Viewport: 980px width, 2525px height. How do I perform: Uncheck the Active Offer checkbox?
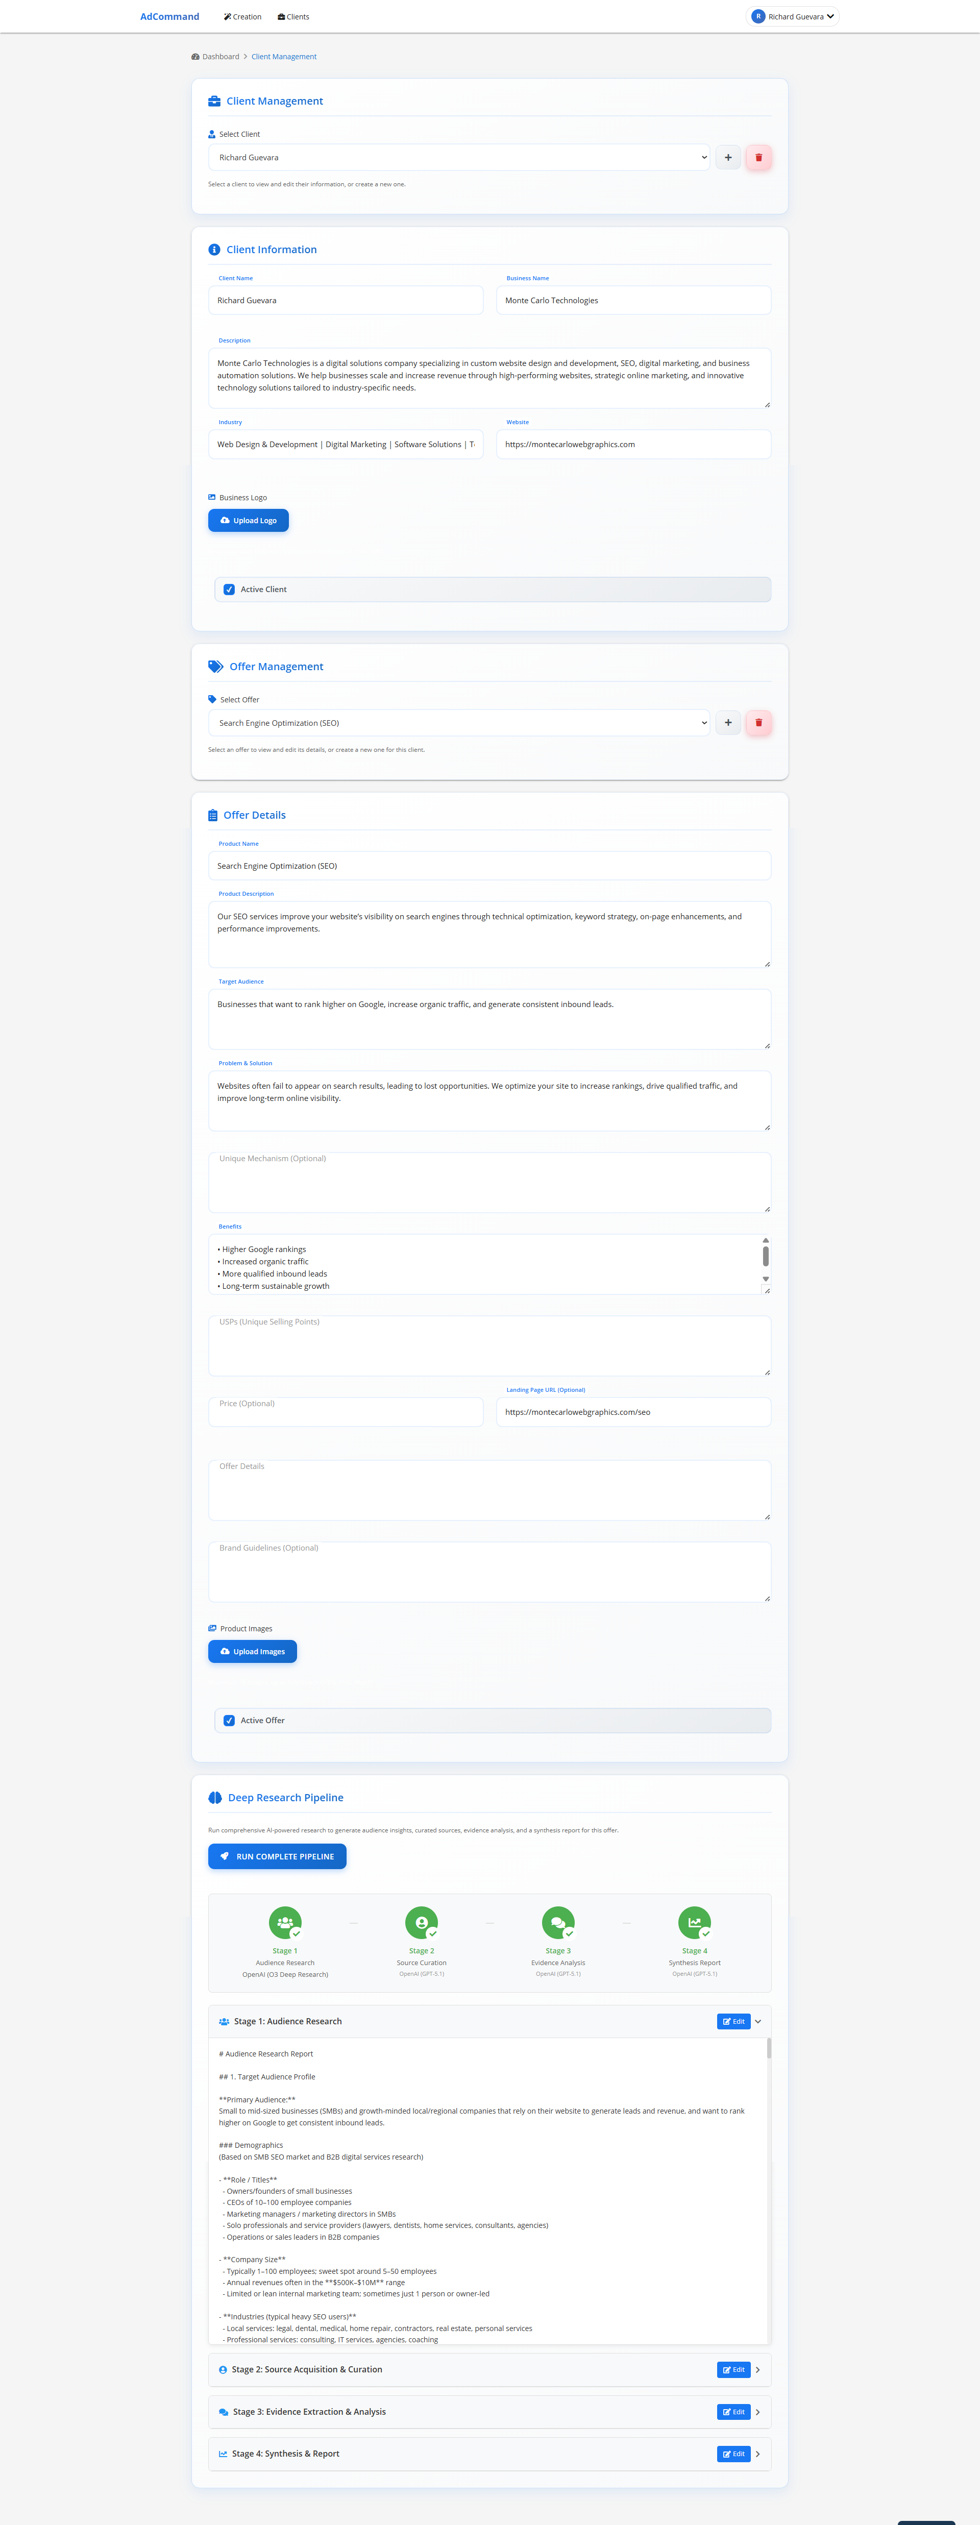pos(229,1720)
